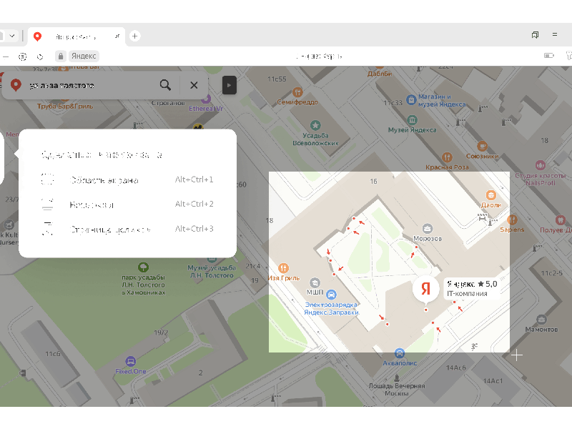Reload the page with the refresh icon

[40, 56]
